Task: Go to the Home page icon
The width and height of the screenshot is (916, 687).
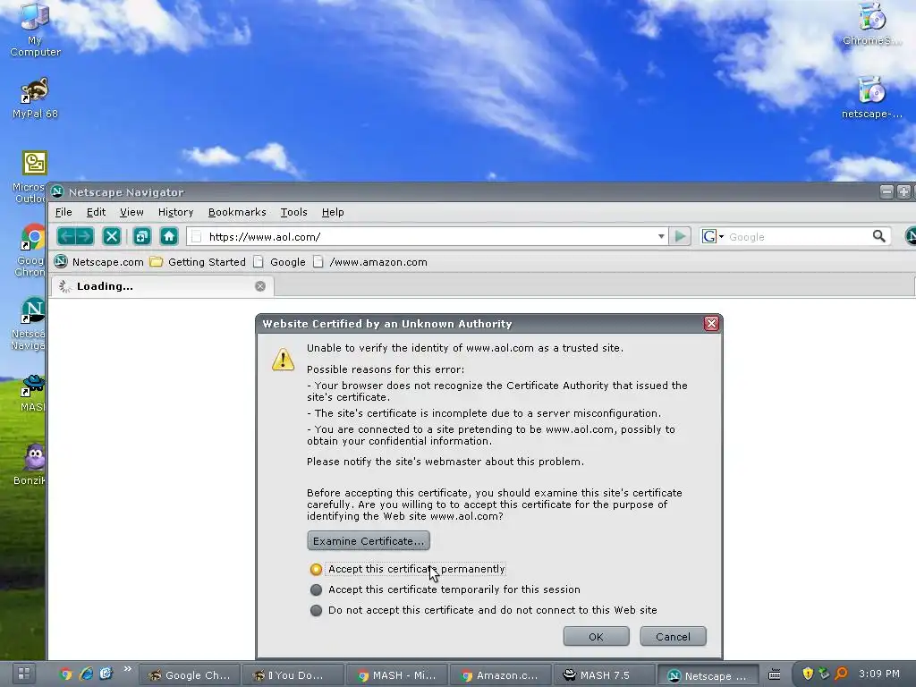Action: point(169,236)
